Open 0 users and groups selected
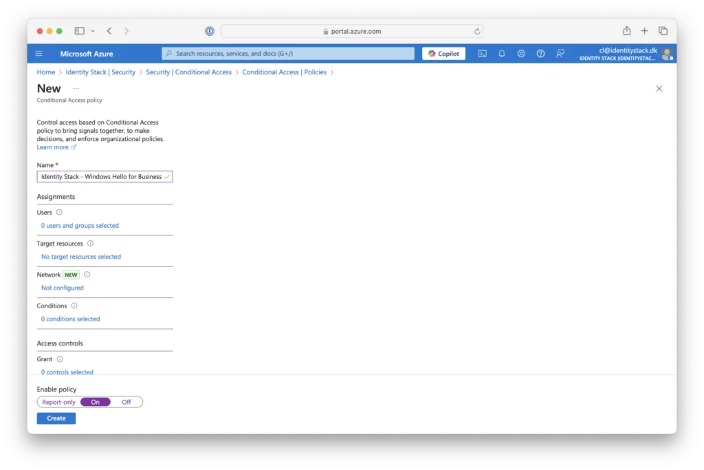Image resolution: width=704 pixels, height=470 pixels. click(x=80, y=226)
